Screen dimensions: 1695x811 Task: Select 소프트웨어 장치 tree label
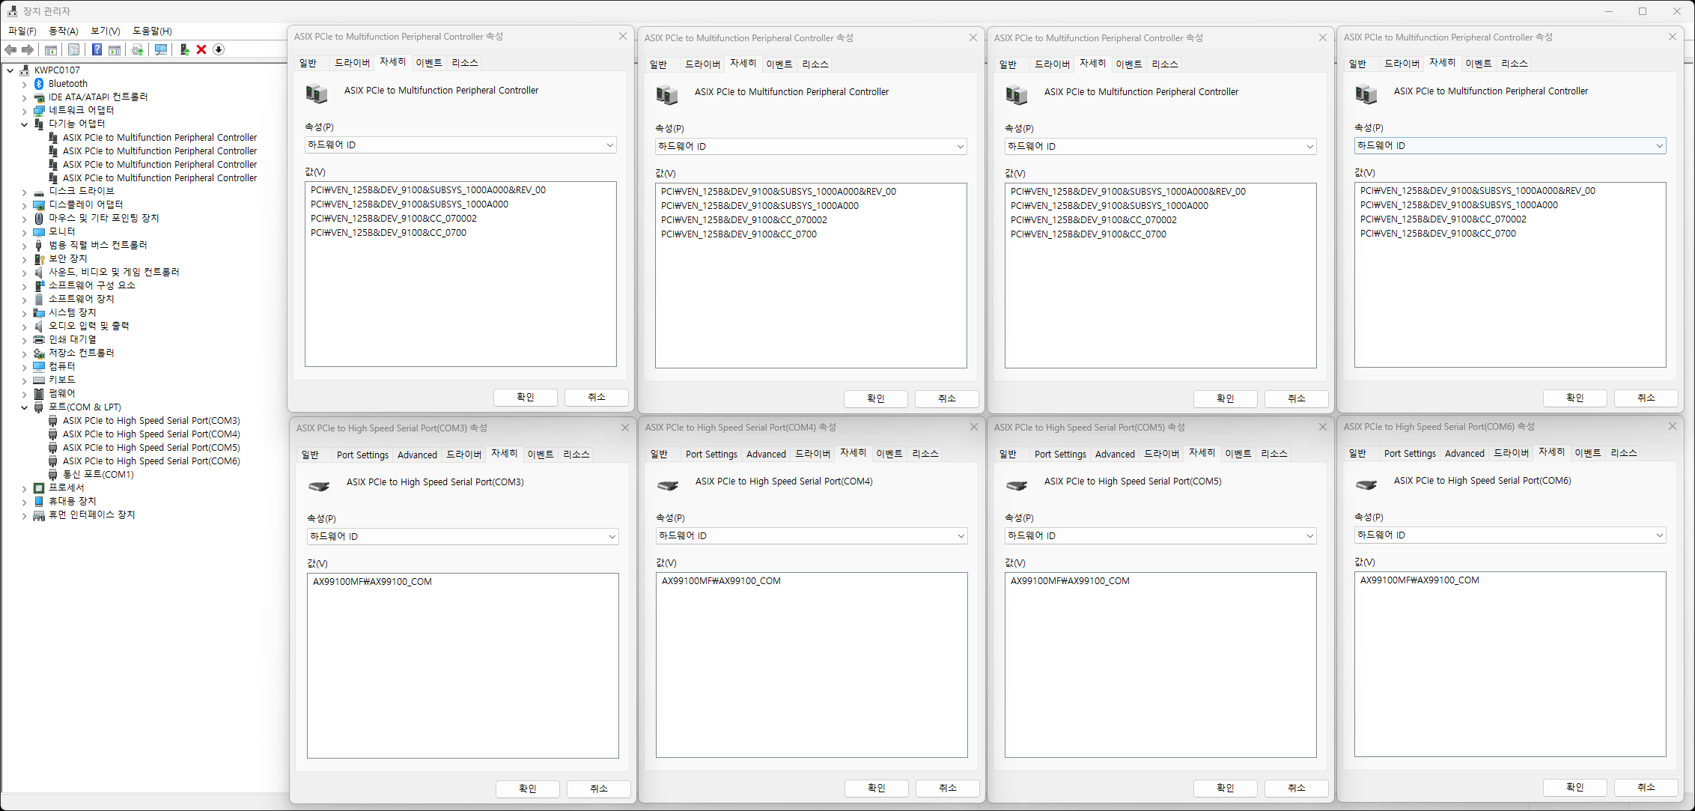tap(82, 300)
